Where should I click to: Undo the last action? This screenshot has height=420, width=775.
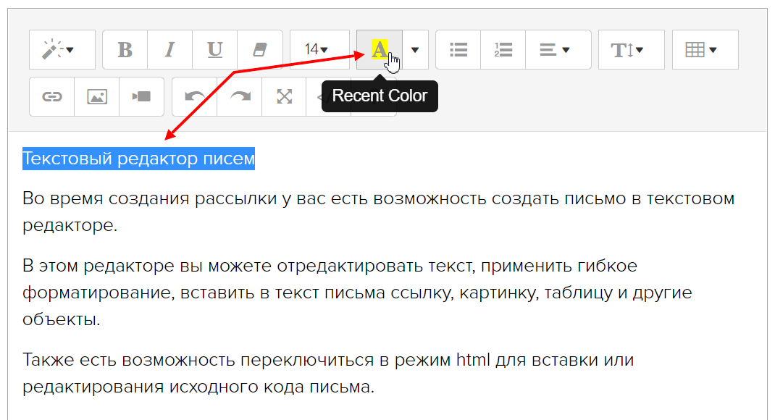point(194,97)
